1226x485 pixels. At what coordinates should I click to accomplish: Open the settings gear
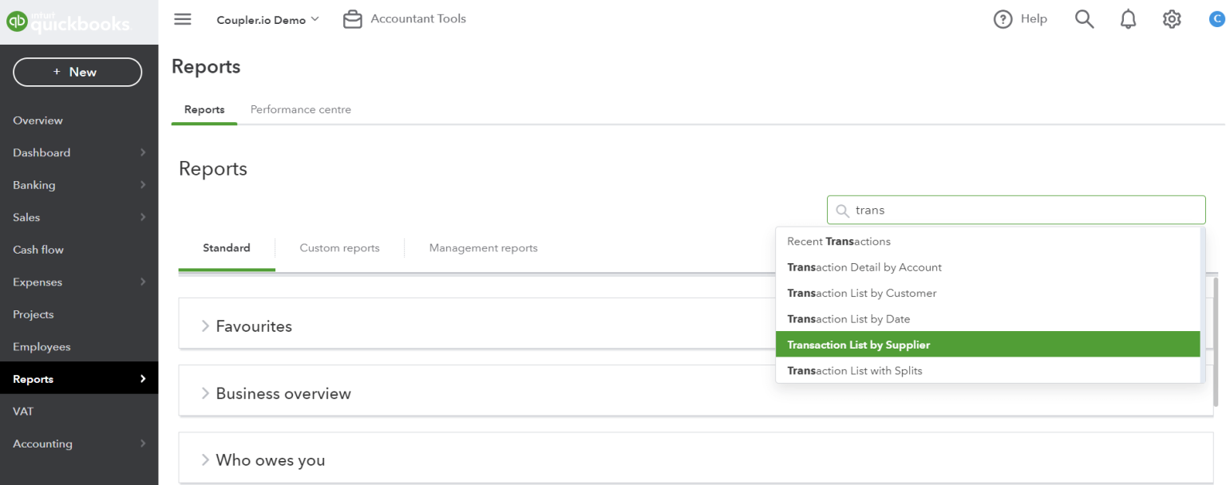click(x=1171, y=18)
